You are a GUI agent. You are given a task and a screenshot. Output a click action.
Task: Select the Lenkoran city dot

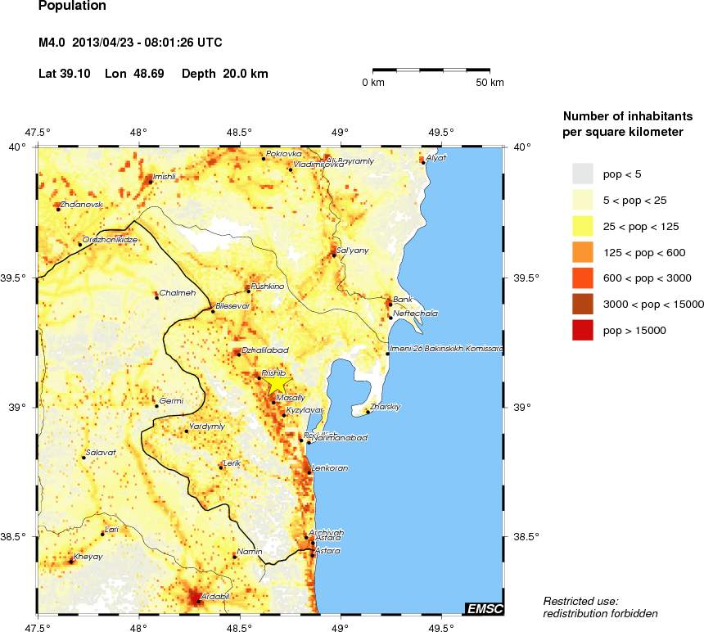(309, 472)
